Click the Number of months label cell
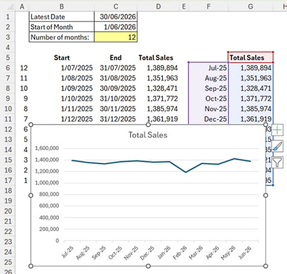The height and width of the screenshot is (274, 287). coord(62,37)
